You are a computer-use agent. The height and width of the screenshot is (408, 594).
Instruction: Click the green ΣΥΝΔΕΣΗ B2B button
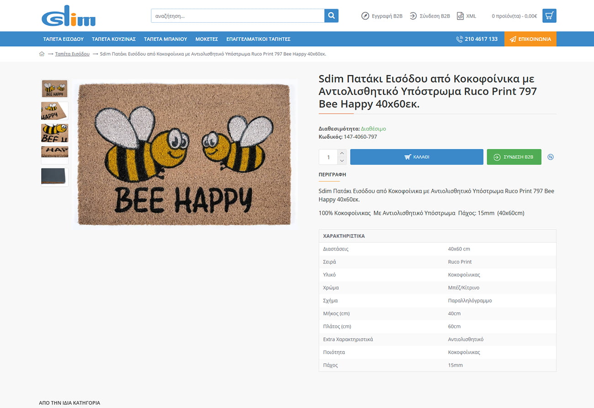514,157
